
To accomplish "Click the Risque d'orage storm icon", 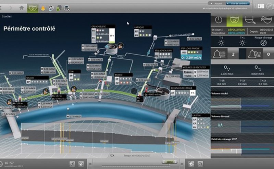I will point(263,43).
